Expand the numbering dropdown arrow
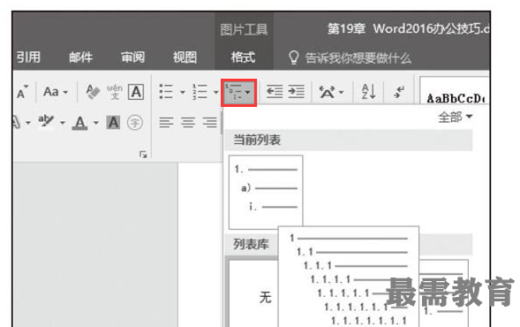The image size is (520, 327). tap(216, 92)
